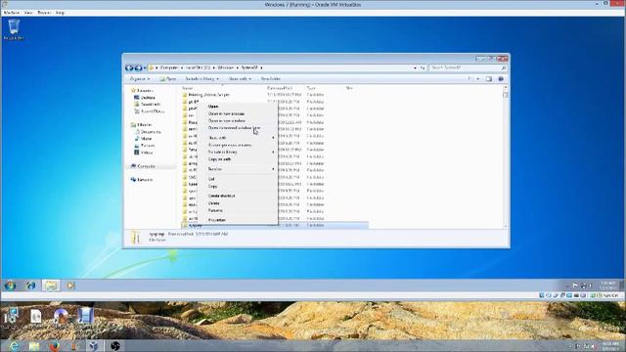
Task: Launch Firefox from host taskbar
Action: [55, 346]
